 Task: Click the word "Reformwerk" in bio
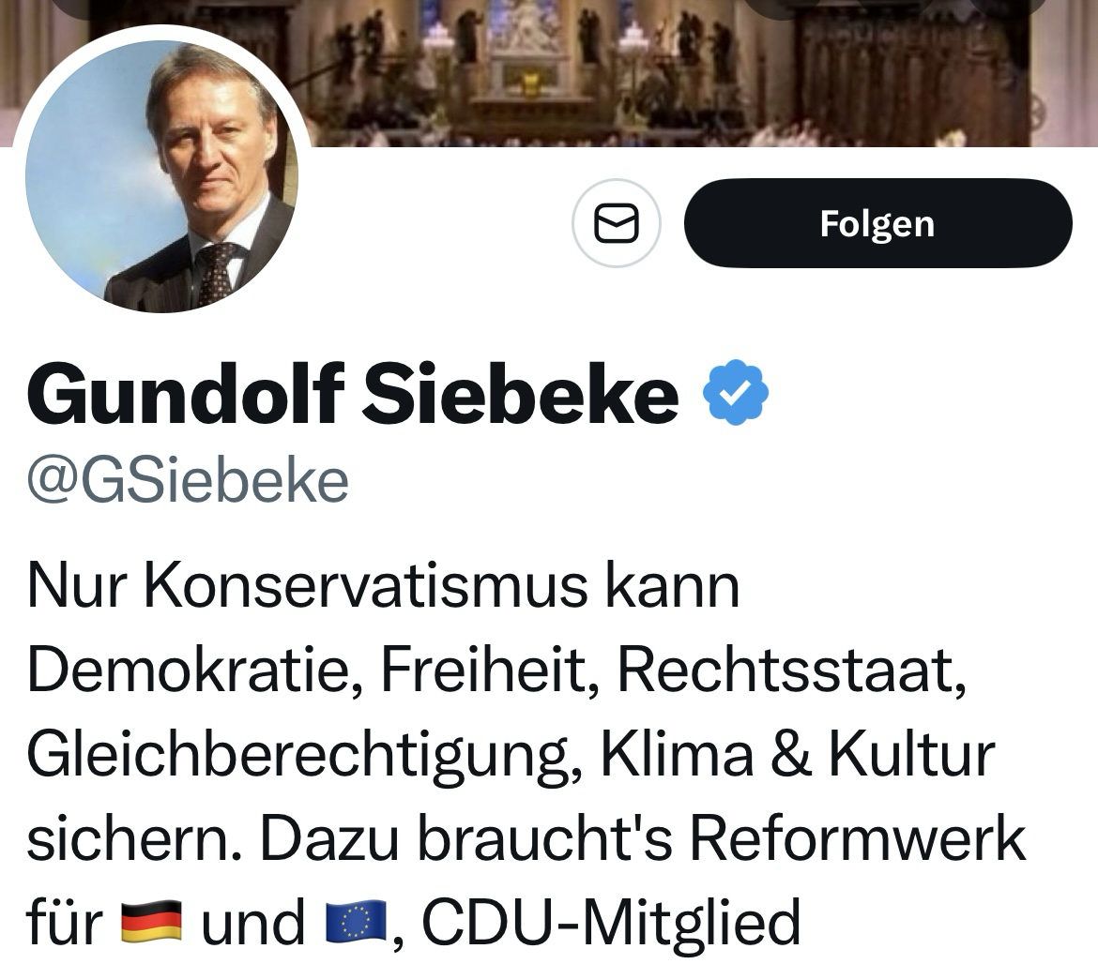click(x=858, y=838)
